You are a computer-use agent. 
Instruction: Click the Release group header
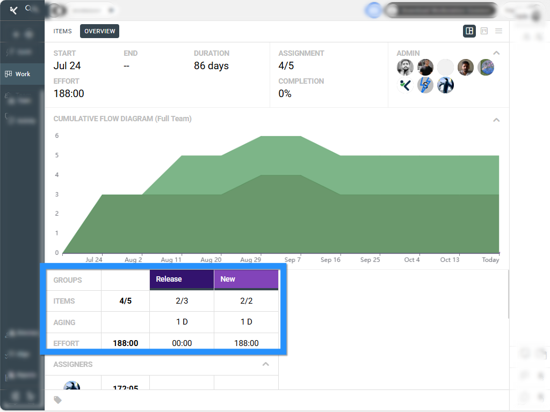point(182,279)
